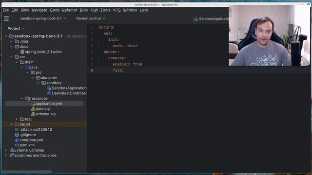Click the 'init:' key on line 3
The height and width of the screenshot is (175, 312).
point(114,40)
